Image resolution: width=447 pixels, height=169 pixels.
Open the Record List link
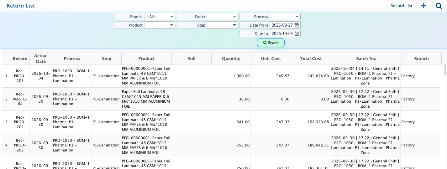click(x=401, y=6)
